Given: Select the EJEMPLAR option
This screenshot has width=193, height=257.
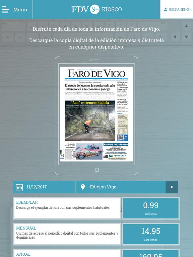Looking at the screenshot, I should tap(67, 208).
